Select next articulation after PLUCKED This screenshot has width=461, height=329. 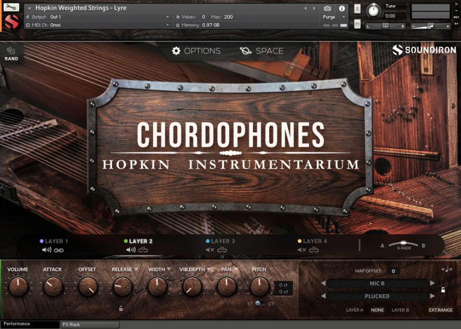[432, 296]
